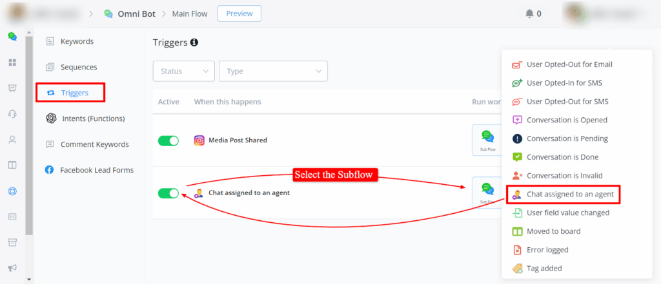
Task: Open the archive box icon in left rail
Action: click(x=12, y=242)
